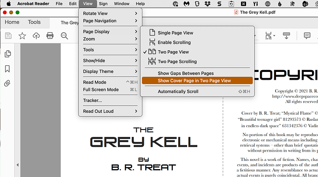The image size is (318, 177).
Task: Toggle Show Gaps Between Pages
Action: tap(197, 73)
